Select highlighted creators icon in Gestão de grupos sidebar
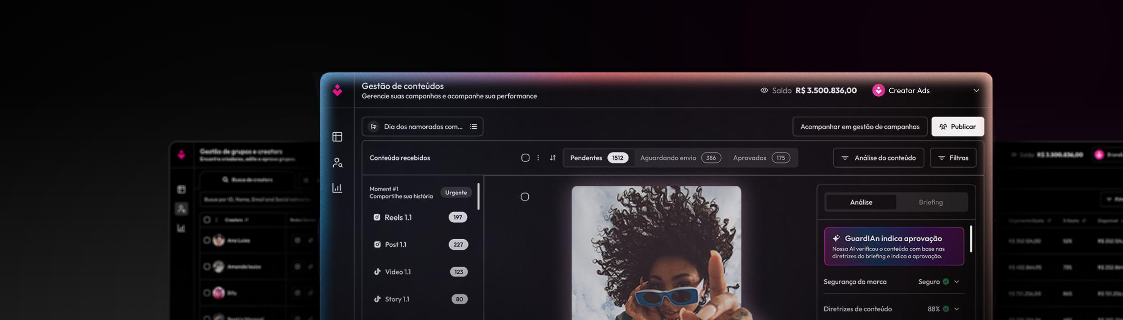 pos(181,208)
